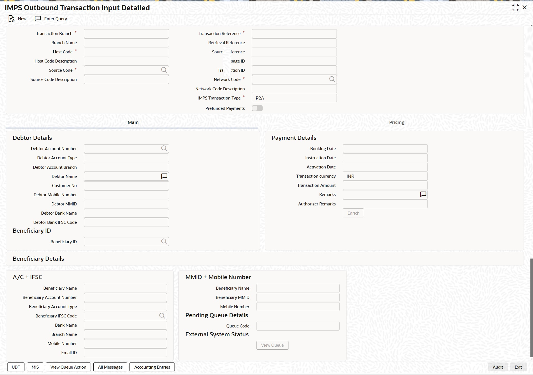Focus the Transaction currency field
Image resolution: width=533 pixels, height=375 pixels.
click(385, 176)
